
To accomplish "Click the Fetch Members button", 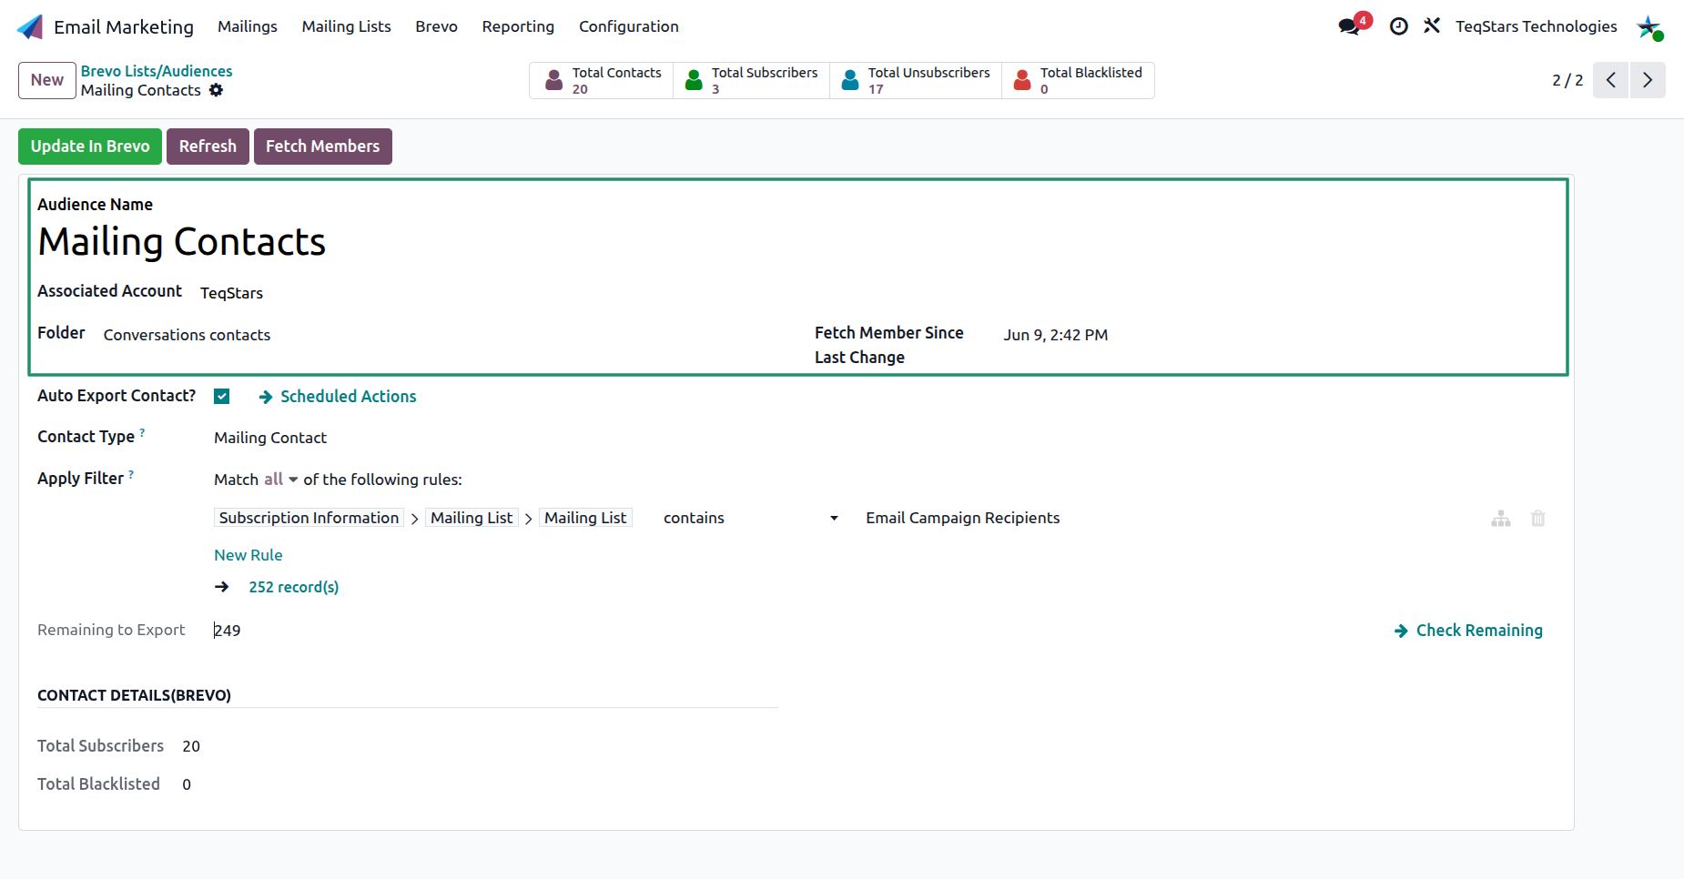I will pos(323,146).
